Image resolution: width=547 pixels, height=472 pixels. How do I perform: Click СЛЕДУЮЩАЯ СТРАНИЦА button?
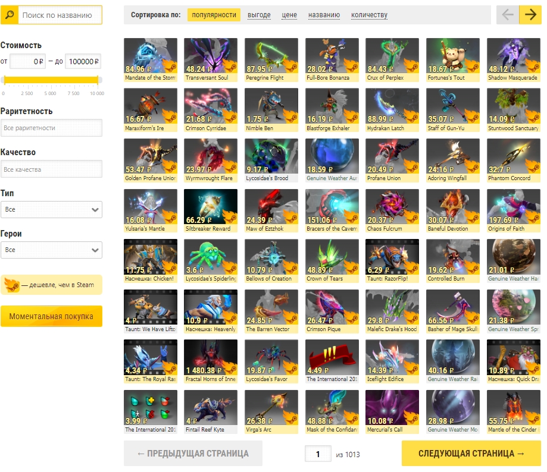click(x=471, y=453)
